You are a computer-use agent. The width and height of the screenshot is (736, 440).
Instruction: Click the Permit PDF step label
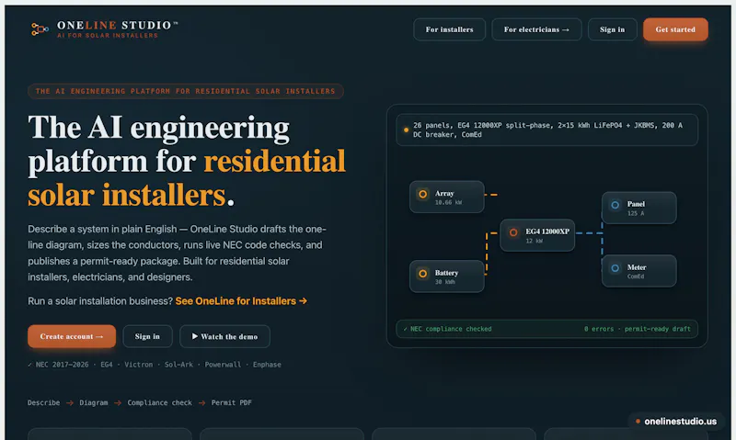click(232, 402)
